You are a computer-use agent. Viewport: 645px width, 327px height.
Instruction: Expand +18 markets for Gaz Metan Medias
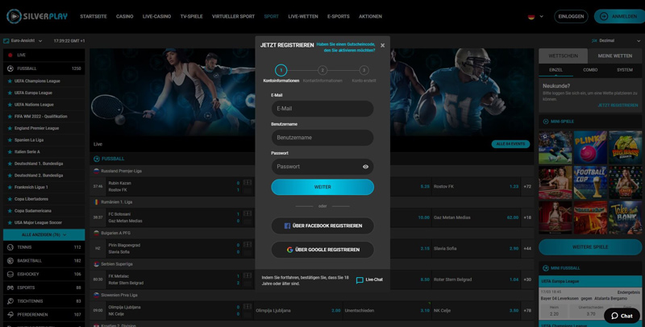pos(527,217)
